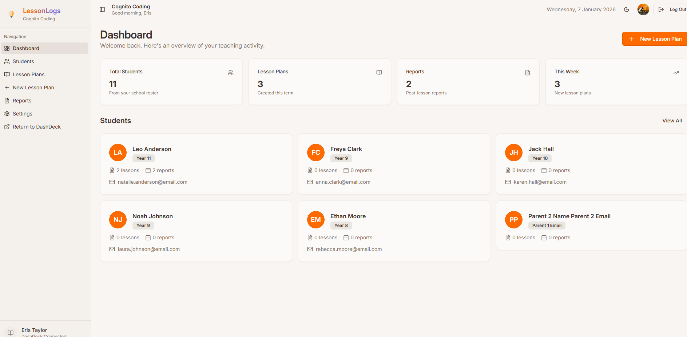Click the Reports document icon in sidebar
This screenshot has height=337, width=687.
[x=7, y=100]
